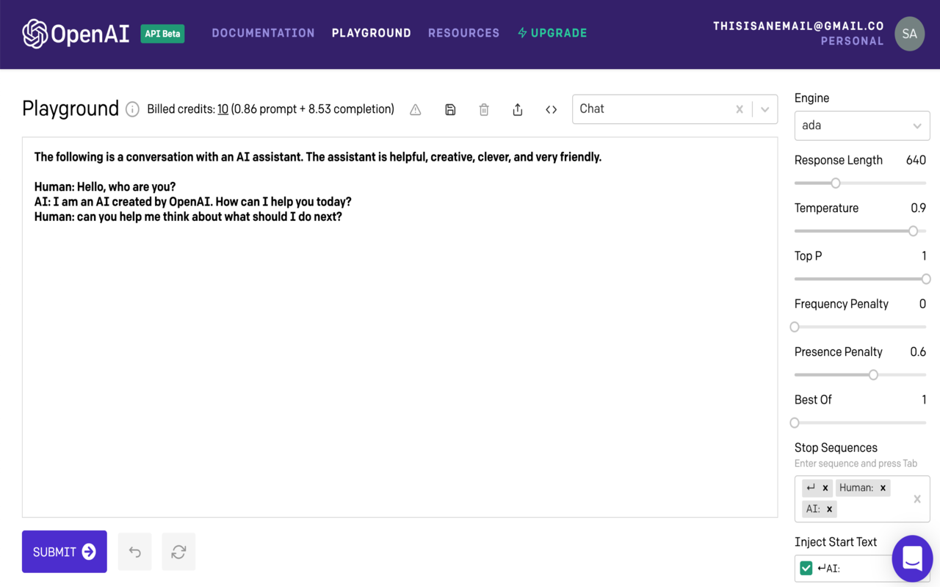Go to Documentation
940x587 pixels.
click(264, 33)
